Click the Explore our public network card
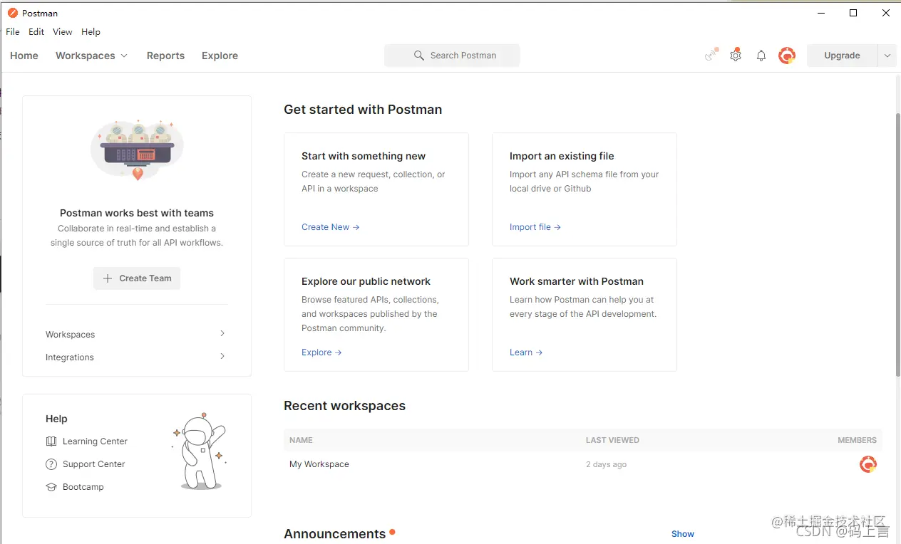The width and height of the screenshot is (901, 544). pos(376,315)
